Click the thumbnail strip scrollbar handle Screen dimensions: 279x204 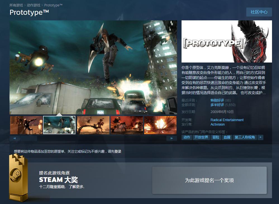click(x=29, y=138)
